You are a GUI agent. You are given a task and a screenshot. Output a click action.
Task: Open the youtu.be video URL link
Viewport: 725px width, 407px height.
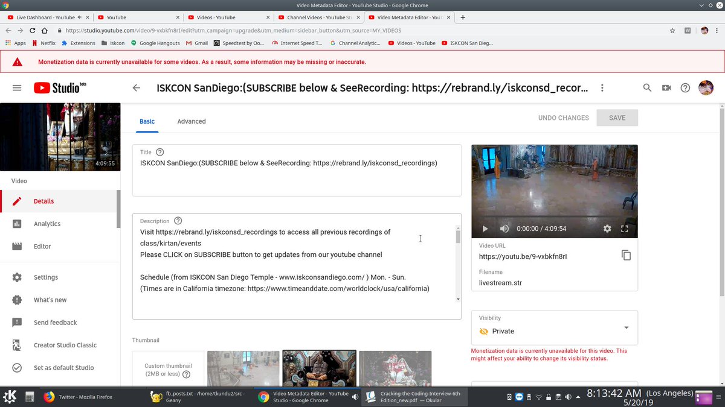523,256
